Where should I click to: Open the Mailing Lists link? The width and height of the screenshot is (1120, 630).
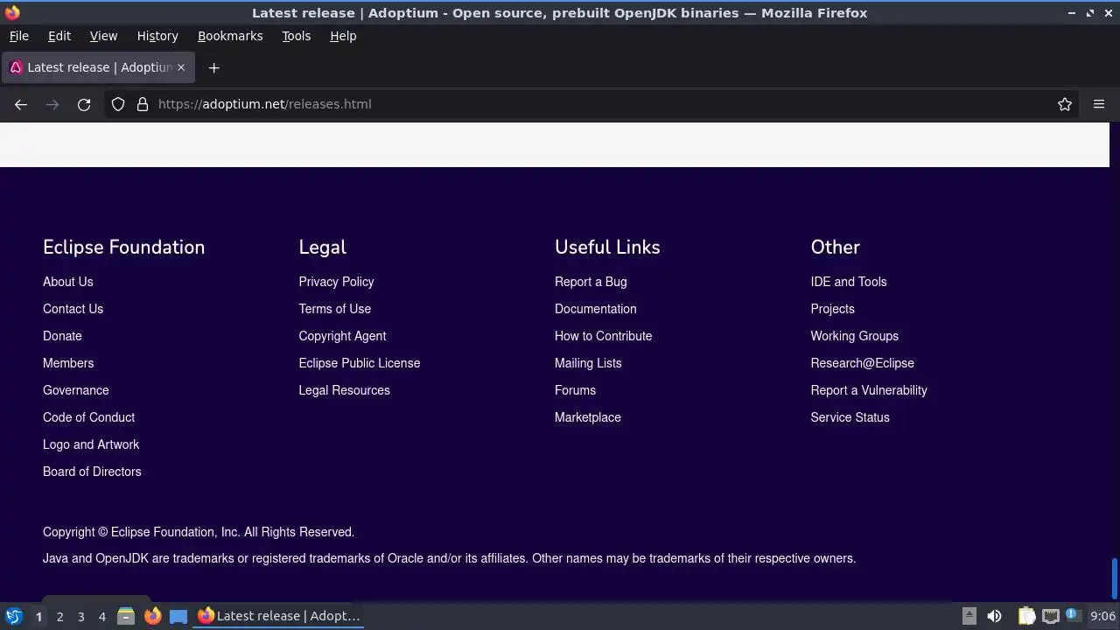pyautogui.click(x=588, y=363)
